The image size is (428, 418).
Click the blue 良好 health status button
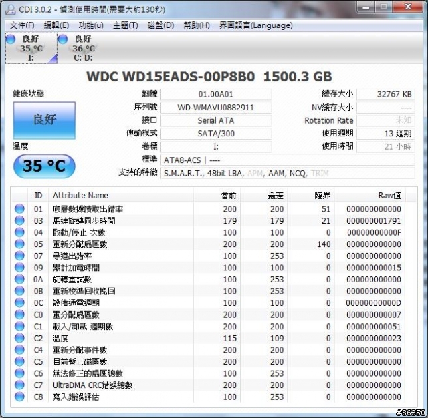click(44, 120)
